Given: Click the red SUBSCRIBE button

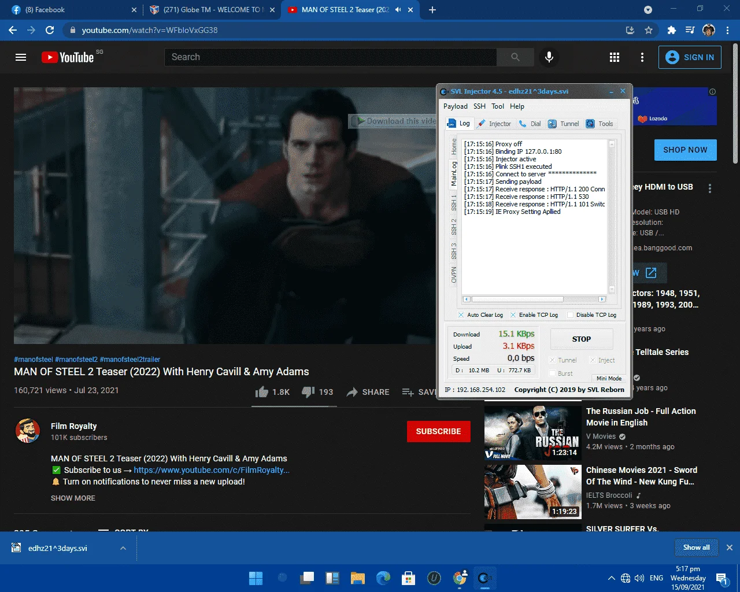Looking at the screenshot, I should (438, 431).
